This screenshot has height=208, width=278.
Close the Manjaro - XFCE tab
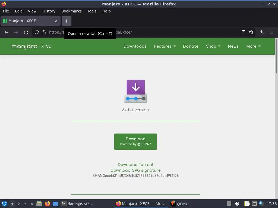point(56,21)
